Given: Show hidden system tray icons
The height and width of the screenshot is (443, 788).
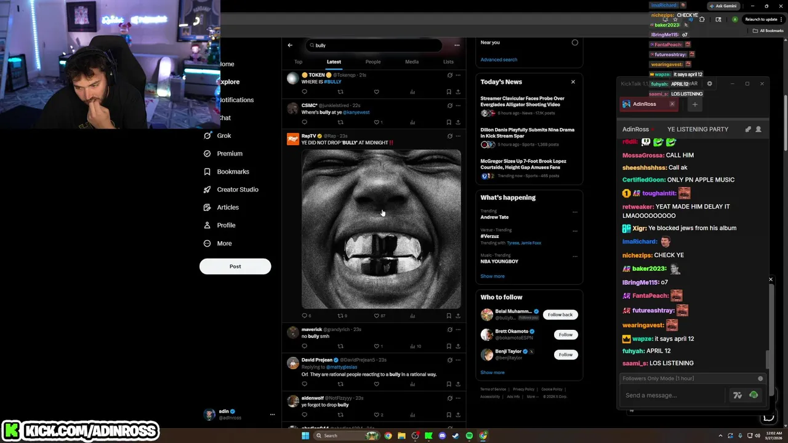Looking at the screenshot, I should click(x=721, y=436).
